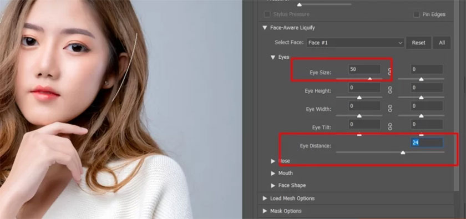Click the Eye Distance label

click(316, 146)
